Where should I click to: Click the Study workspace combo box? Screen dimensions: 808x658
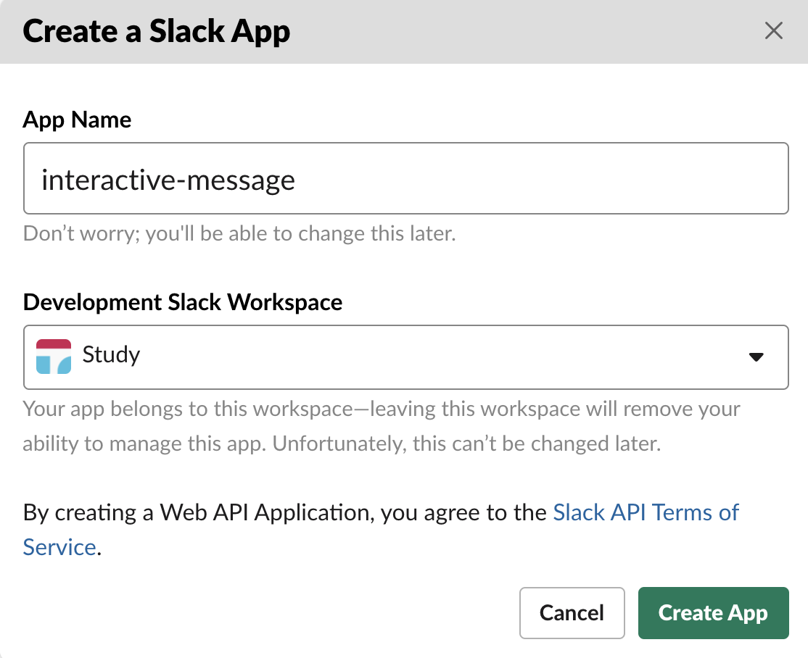point(405,357)
